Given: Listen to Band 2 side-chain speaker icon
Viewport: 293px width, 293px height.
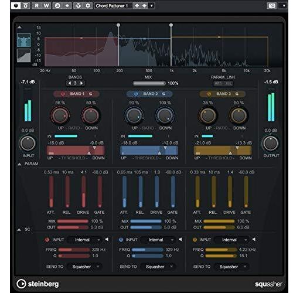Looking at the screenshot, I should coord(180,240).
